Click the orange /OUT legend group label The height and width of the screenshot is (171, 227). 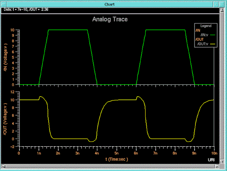tap(199, 39)
